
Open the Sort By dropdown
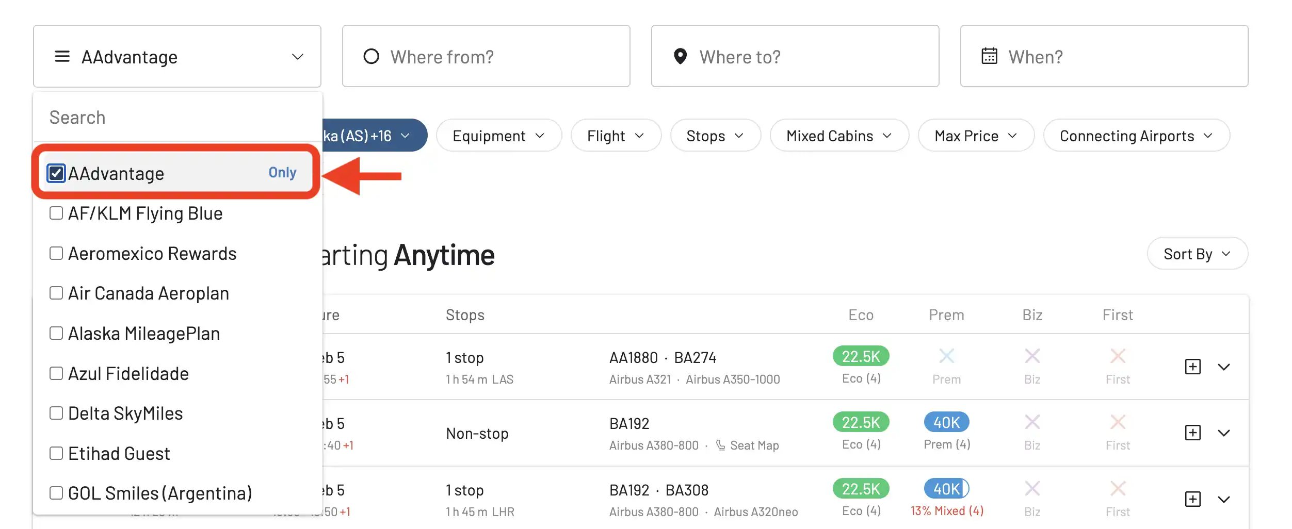(x=1197, y=254)
